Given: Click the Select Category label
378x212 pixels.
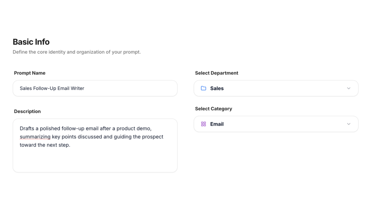Looking at the screenshot, I should pos(213,109).
